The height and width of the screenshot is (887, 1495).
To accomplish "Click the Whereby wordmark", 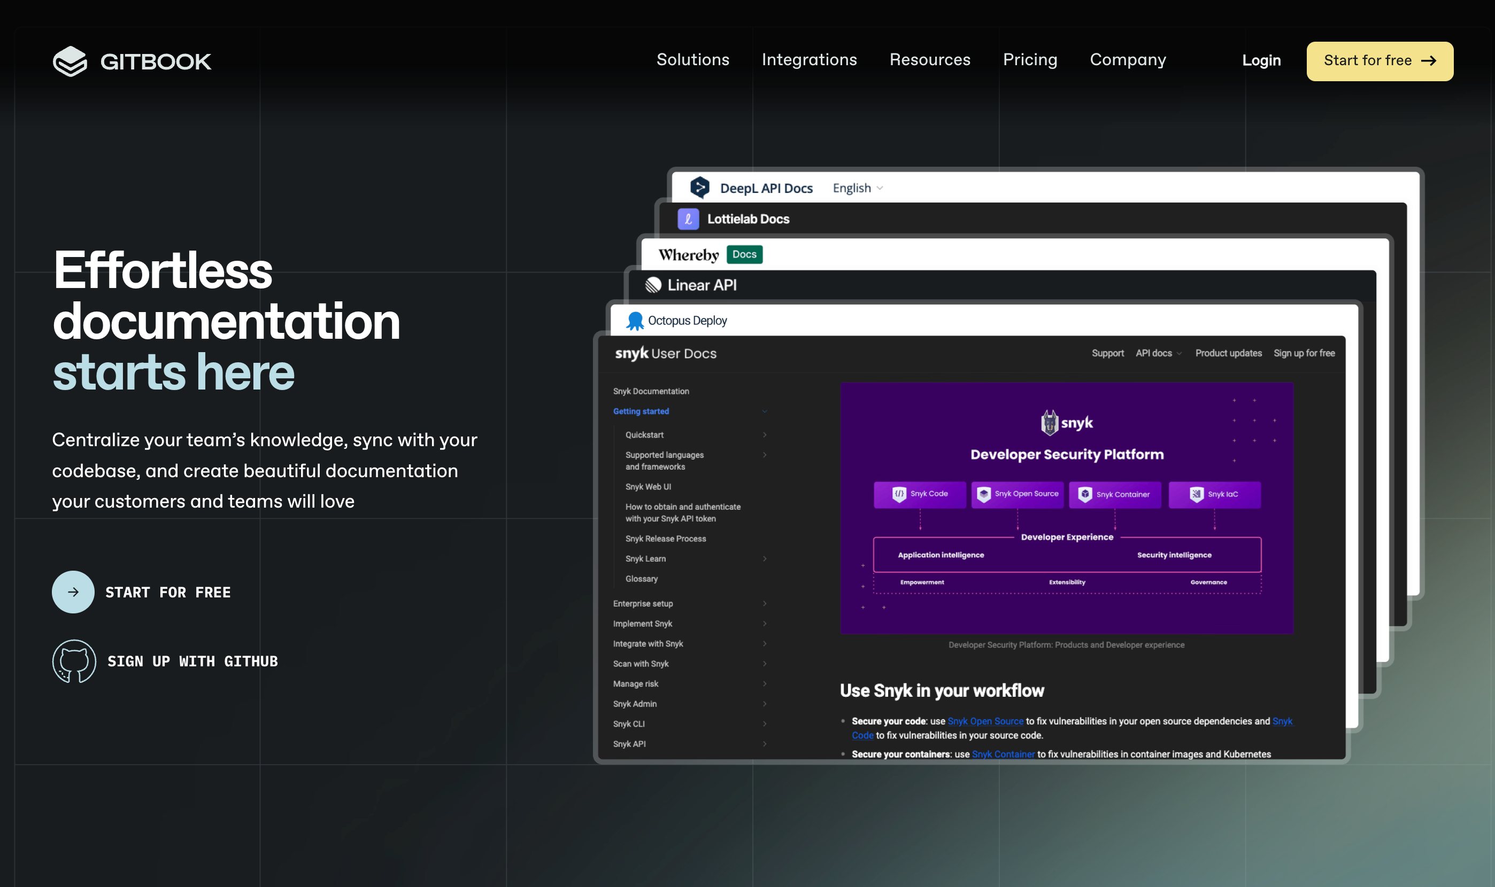I will point(688,255).
